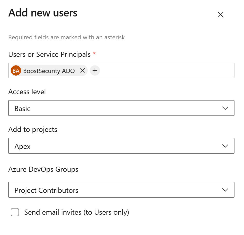Image resolution: width=244 pixels, height=235 pixels.
Task: Click the Send email invites label text
Action: coord(76,212)
